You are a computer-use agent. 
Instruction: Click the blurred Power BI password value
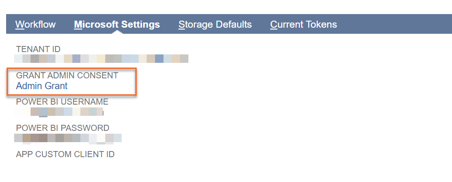click(x=68, y=138)
